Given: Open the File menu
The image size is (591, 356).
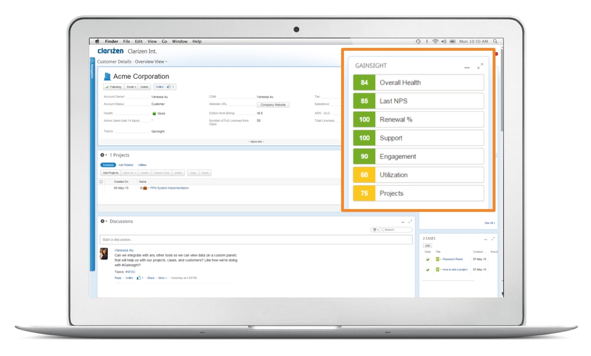Looking at the screenshot, I should pyautogui.click(x=127, y=42).
